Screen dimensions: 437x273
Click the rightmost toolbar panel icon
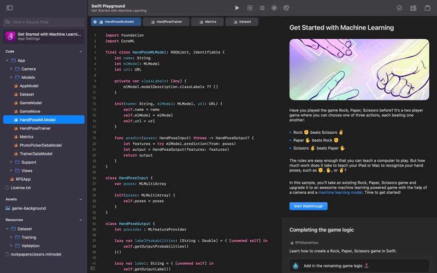click(428, 8)
